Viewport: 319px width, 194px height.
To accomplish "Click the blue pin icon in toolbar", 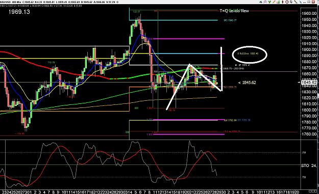I will (x=300, y=2).
